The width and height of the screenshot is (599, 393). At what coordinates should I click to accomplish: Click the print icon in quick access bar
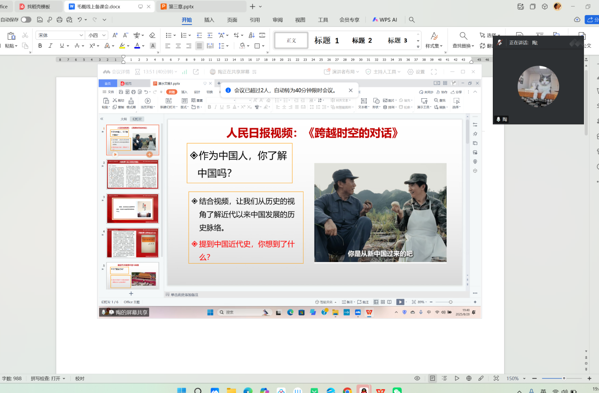(x=59, y=20)
